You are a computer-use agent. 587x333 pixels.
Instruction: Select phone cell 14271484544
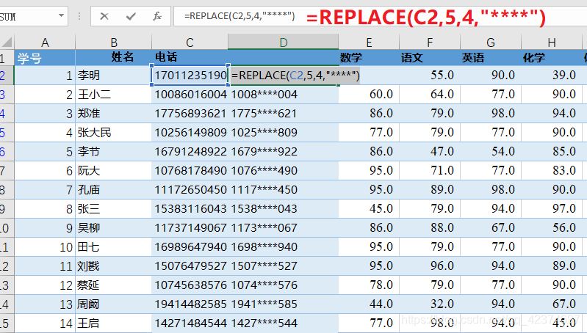tap(190, 323)
